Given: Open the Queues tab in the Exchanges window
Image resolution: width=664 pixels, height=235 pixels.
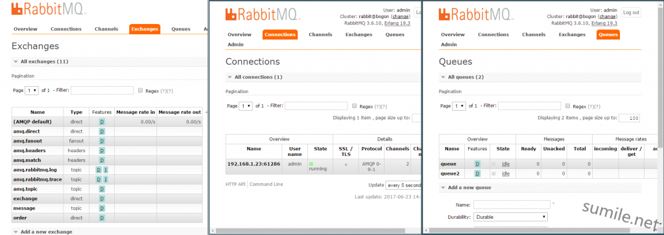Looking at the screenshot, I should (181, 29).
